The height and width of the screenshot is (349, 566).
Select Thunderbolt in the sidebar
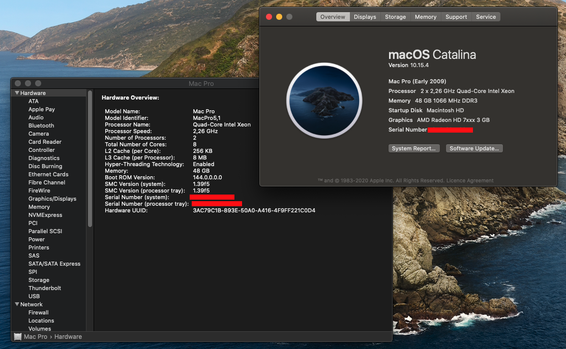[x=45, y=288]
